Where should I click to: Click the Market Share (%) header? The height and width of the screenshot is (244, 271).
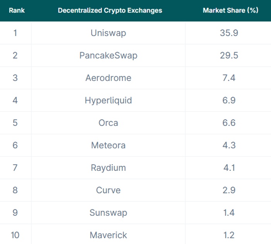click(230, 10)
